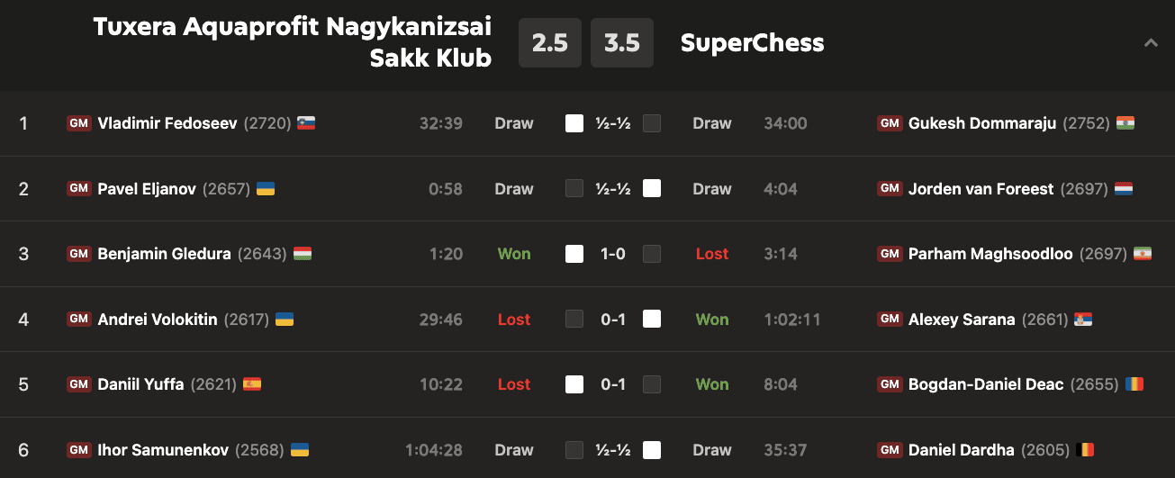This screenshot has width=1175, height=478.
Task: Click the flag next to Daniil Yuffa
Action: 252,384
